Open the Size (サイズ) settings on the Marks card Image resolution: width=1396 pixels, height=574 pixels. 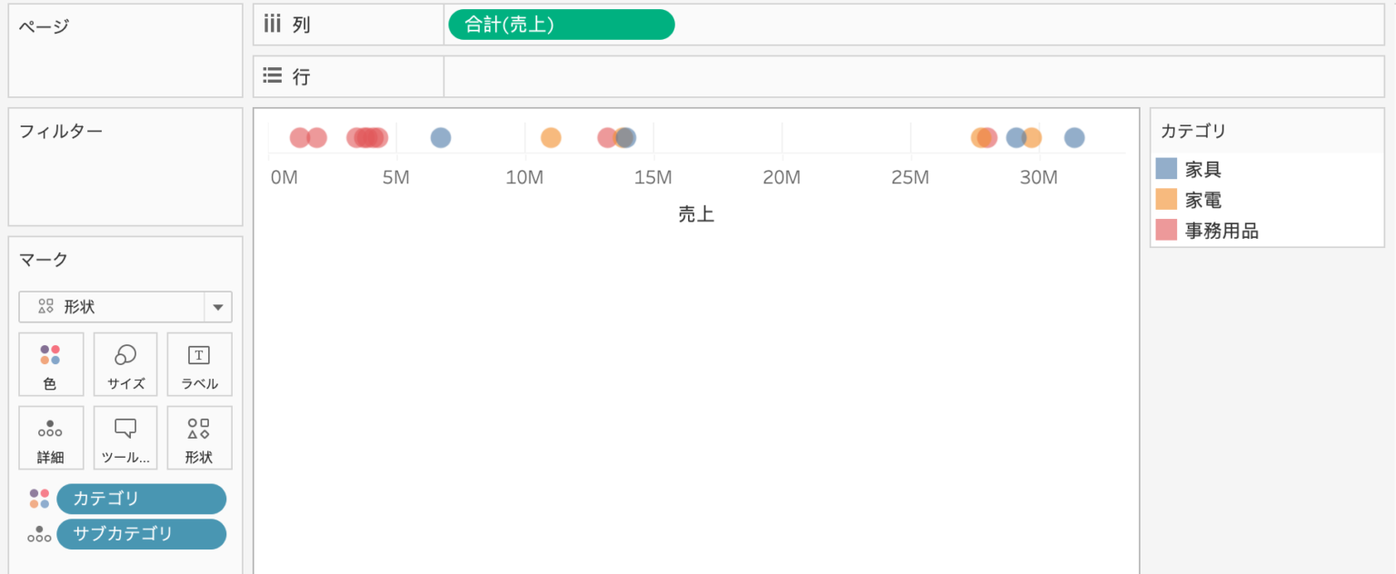[125, 364]
